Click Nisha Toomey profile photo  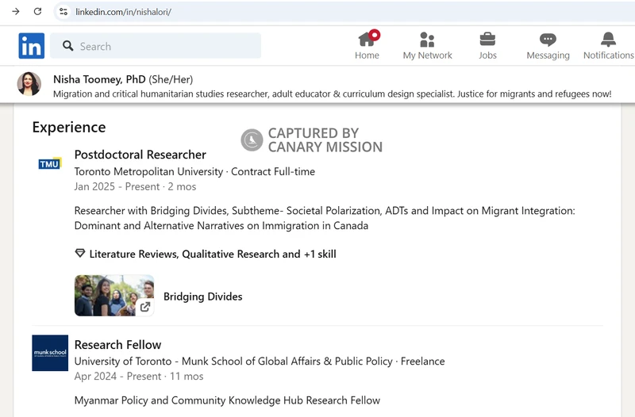point(29,84)
